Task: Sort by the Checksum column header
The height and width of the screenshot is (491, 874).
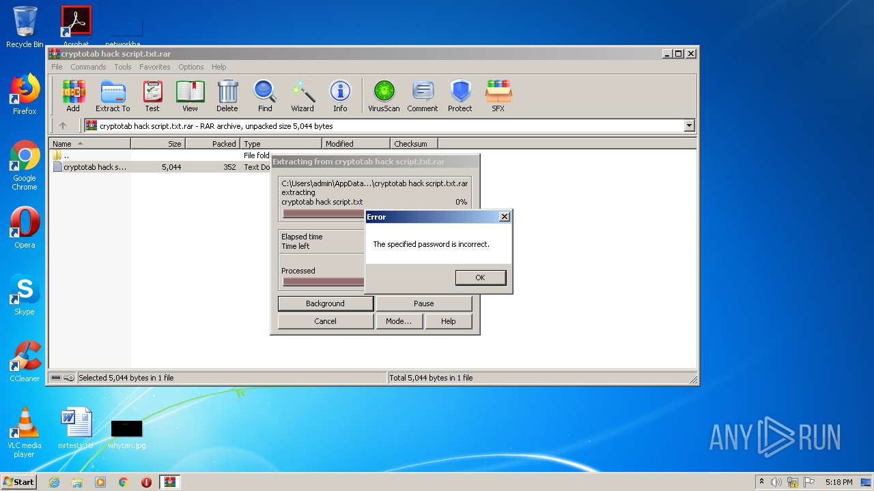Action: [x=414, y=144]
